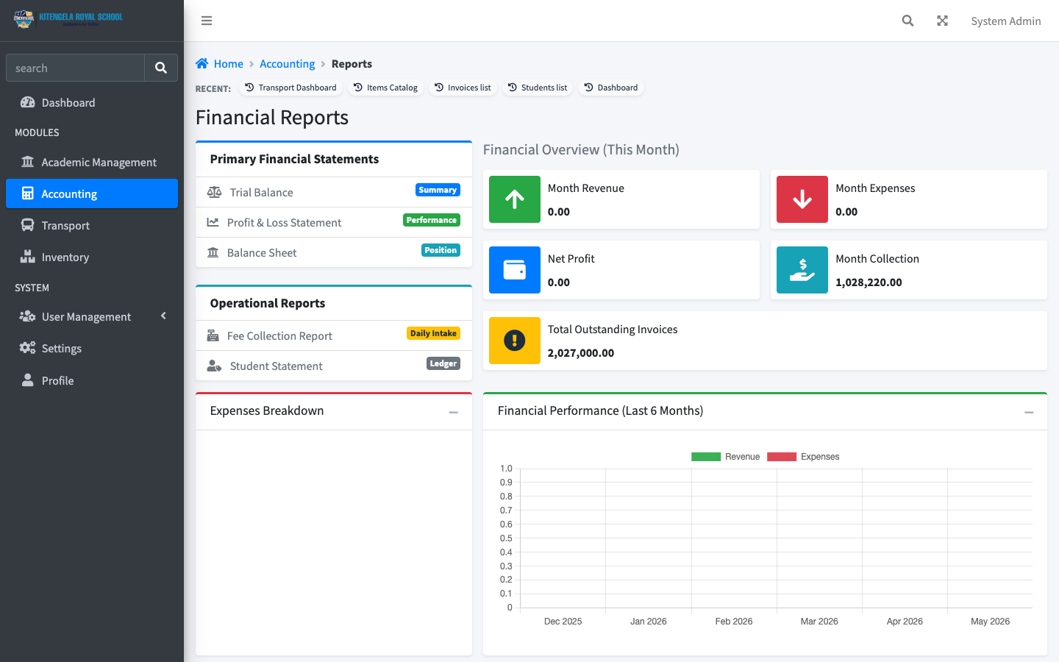Click the fullscreen expand icon
Screen dimensions: 1059x662
tap(942, 21)
